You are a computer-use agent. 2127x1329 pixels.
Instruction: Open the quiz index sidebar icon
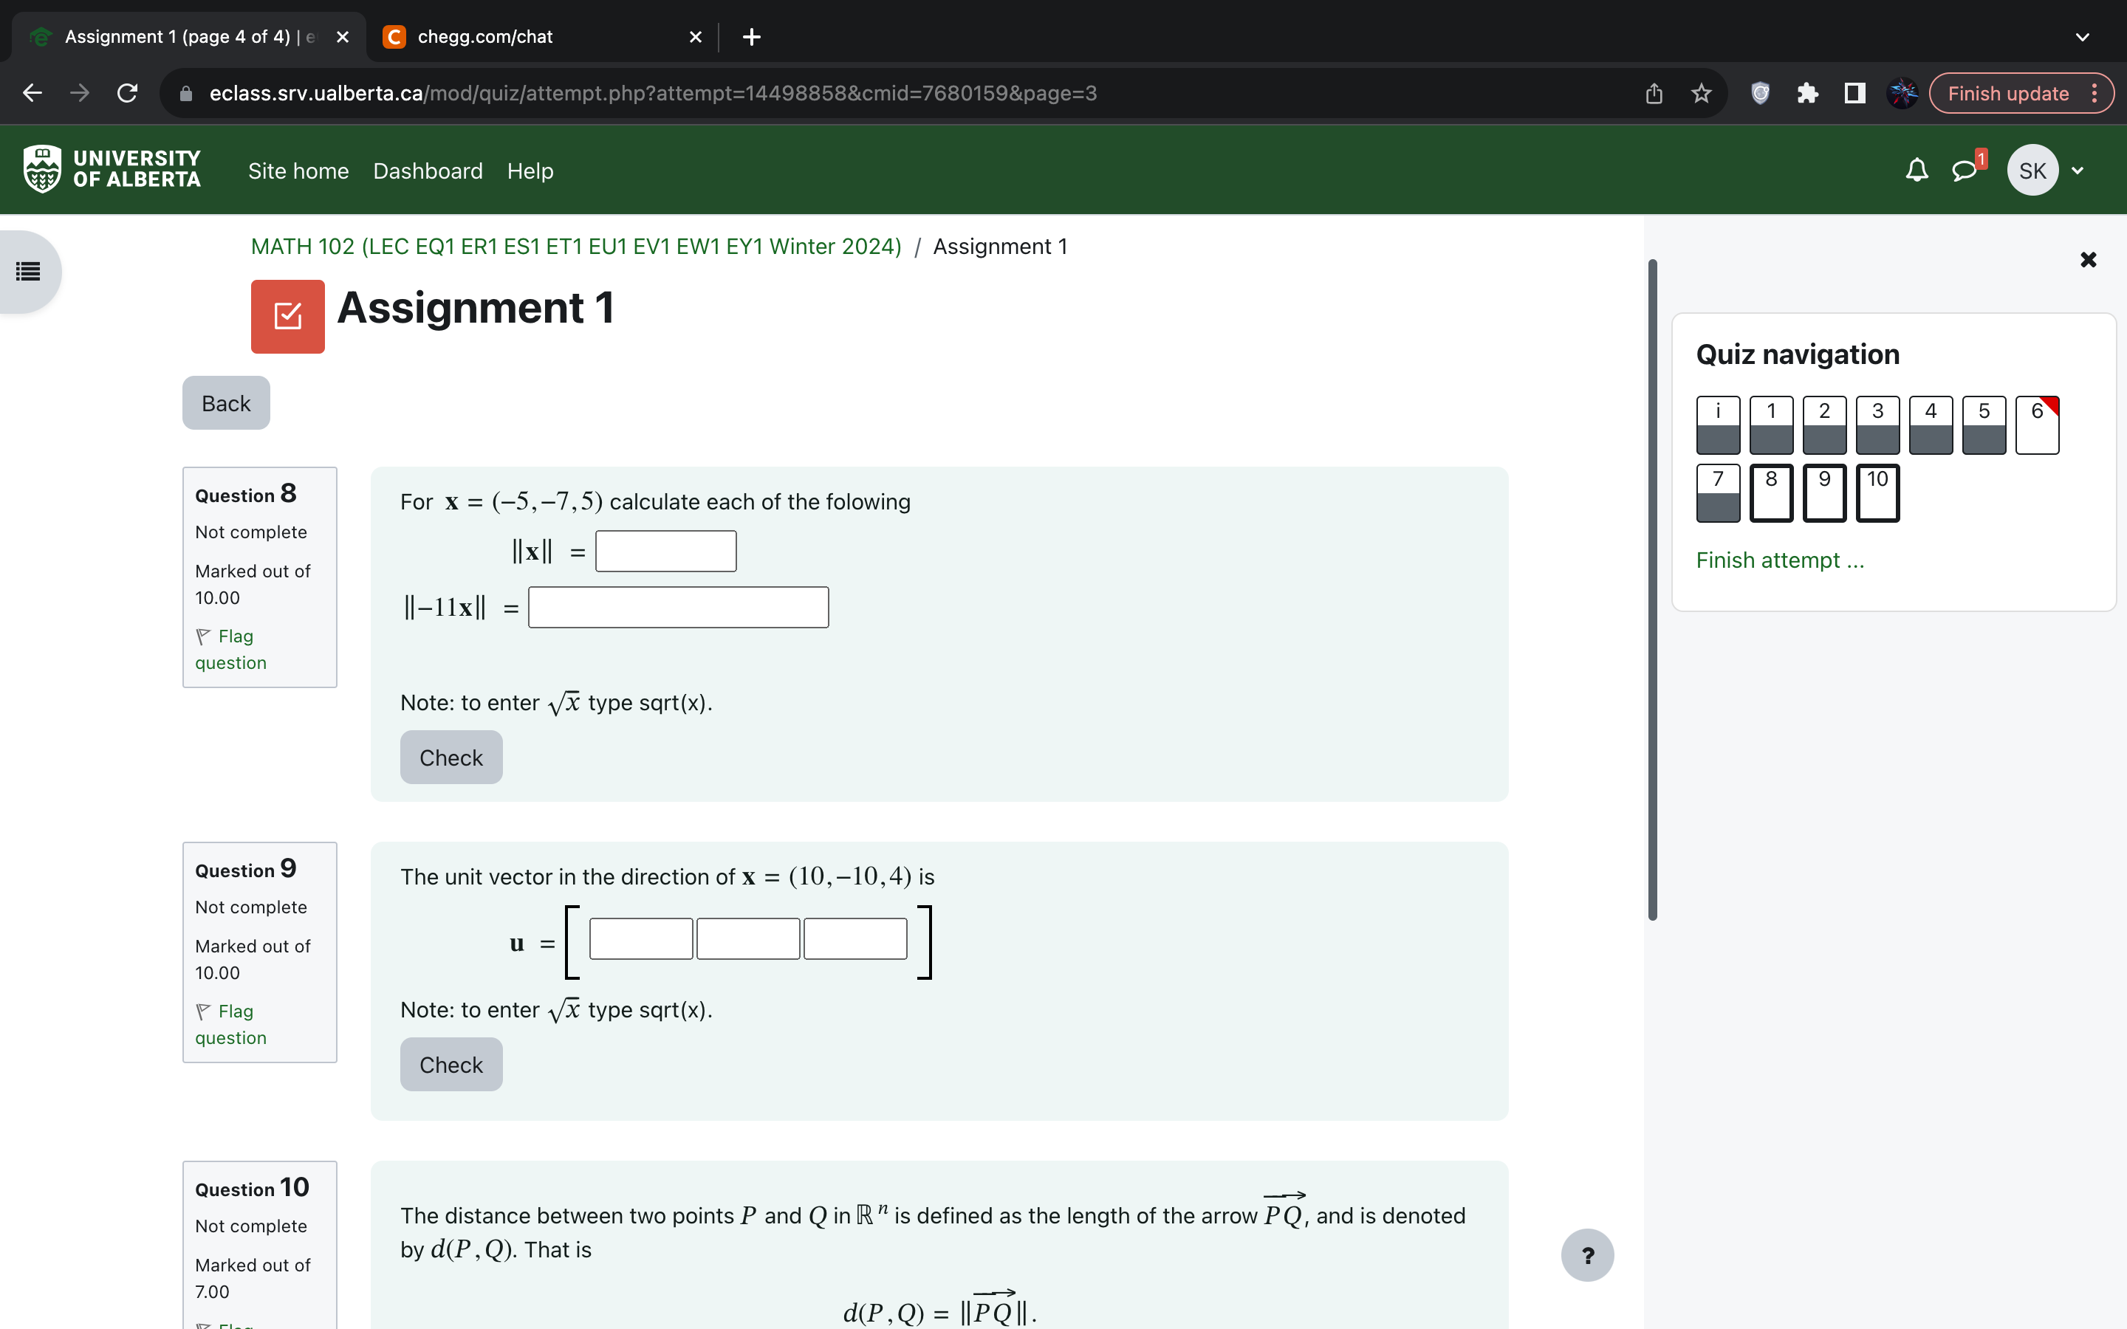coord(27,272)
